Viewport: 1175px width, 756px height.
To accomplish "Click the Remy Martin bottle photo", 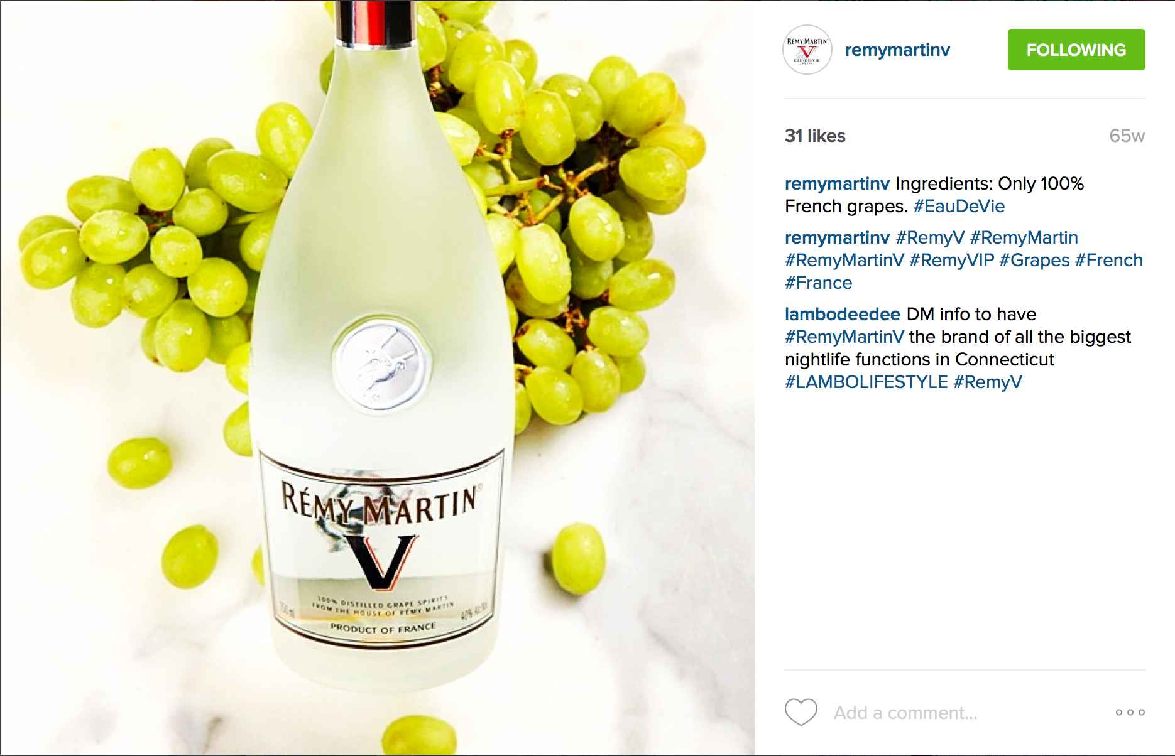I will [x=377, y=378].
